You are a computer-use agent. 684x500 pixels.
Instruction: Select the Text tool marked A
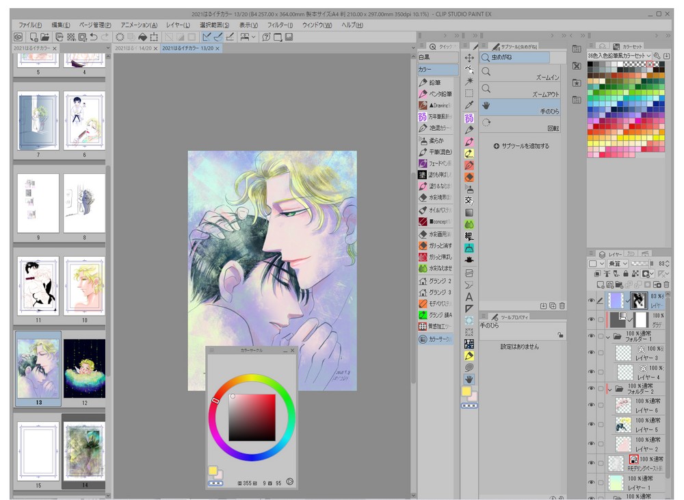point(469,297)
